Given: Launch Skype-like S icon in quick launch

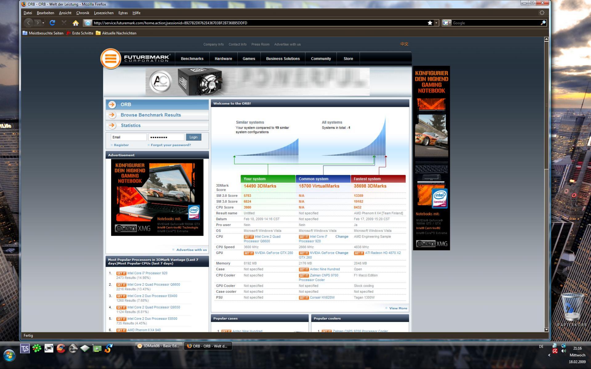Looking at the screenshot, I should click(x=108, y=348).
